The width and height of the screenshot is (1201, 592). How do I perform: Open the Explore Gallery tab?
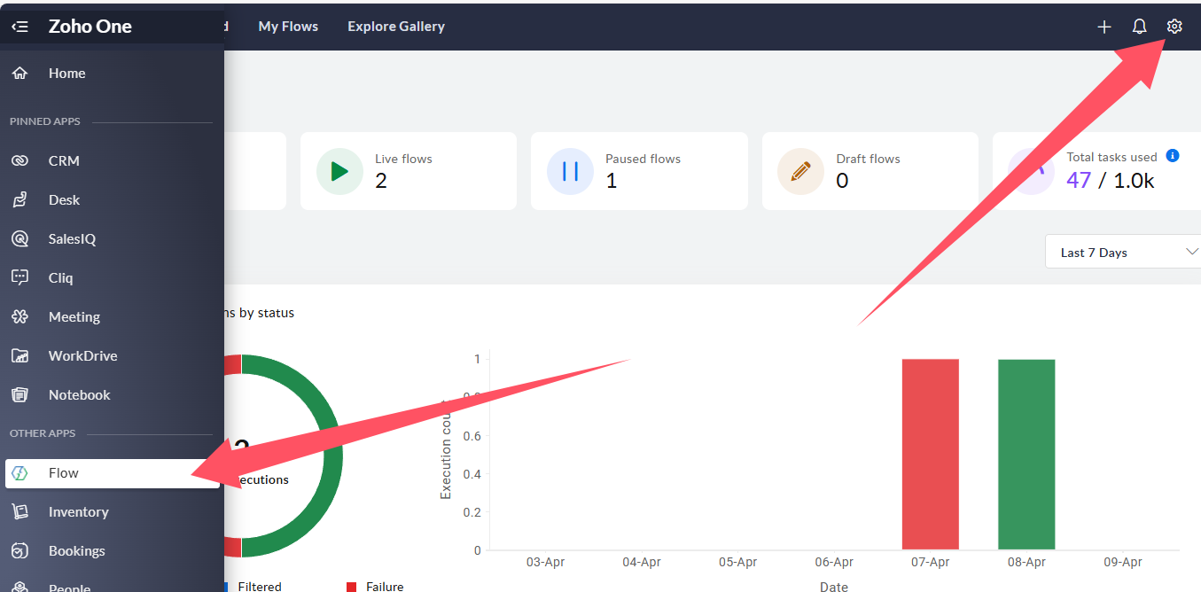(x=396, y=27)
